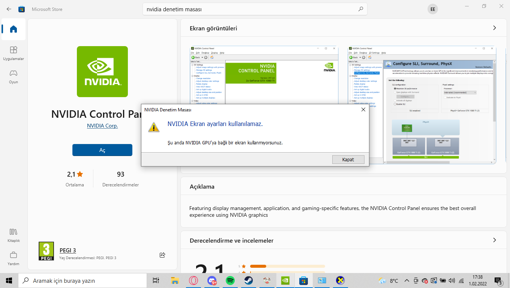Open the taskbar app with 9+ badge
This screenshot has width=510, height=288.
pos(212,280)
